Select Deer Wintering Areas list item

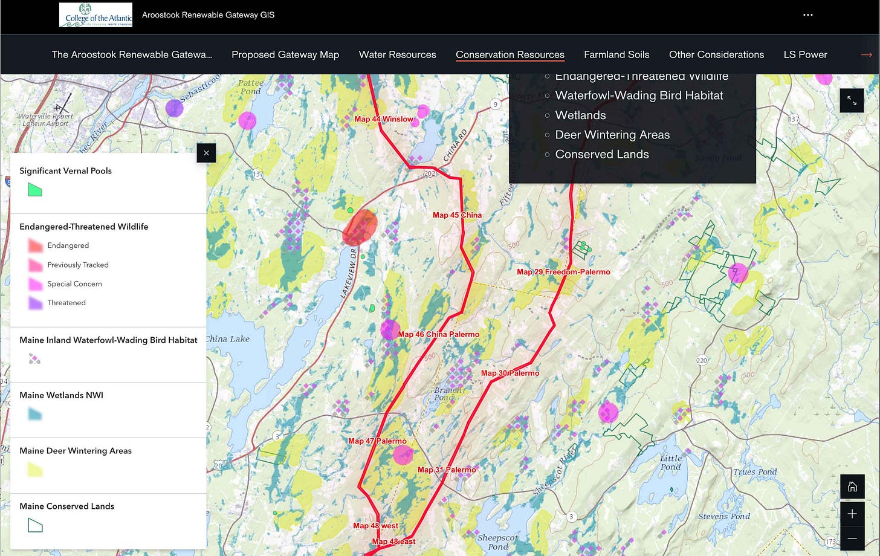tap(612, 135)
